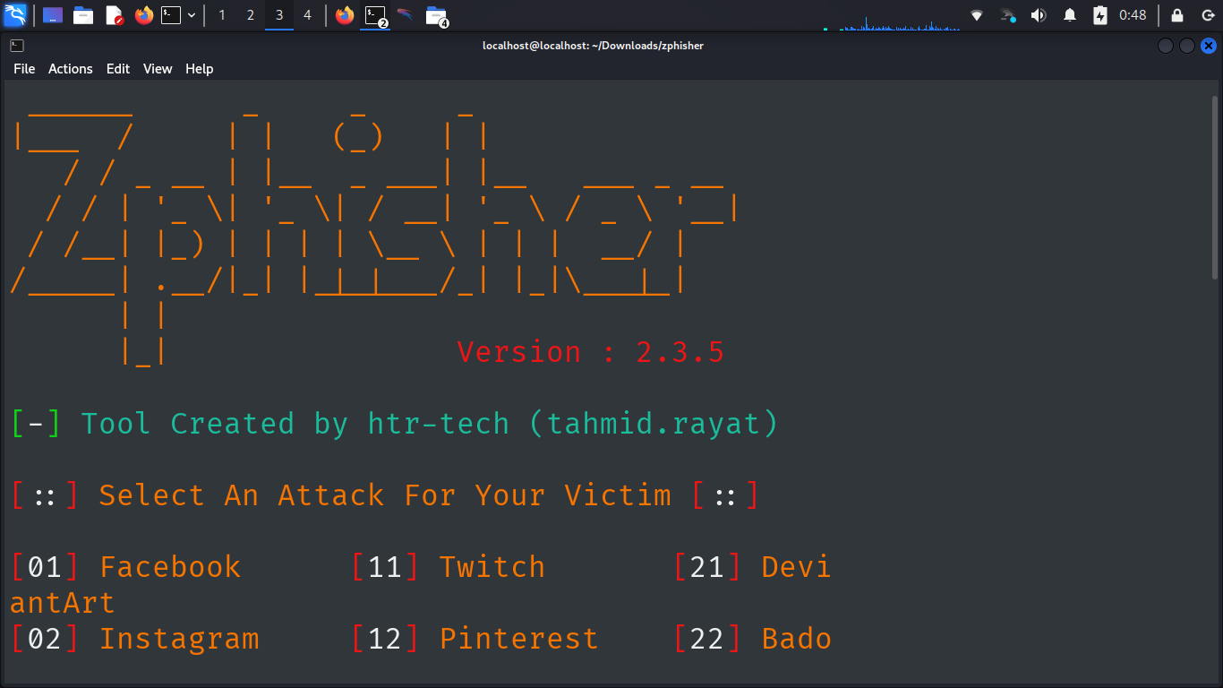Click the "Version : 2.3.5" text
Image resolution: width=1223 pixels, height=688 pixels.
[x=590, y=352]
